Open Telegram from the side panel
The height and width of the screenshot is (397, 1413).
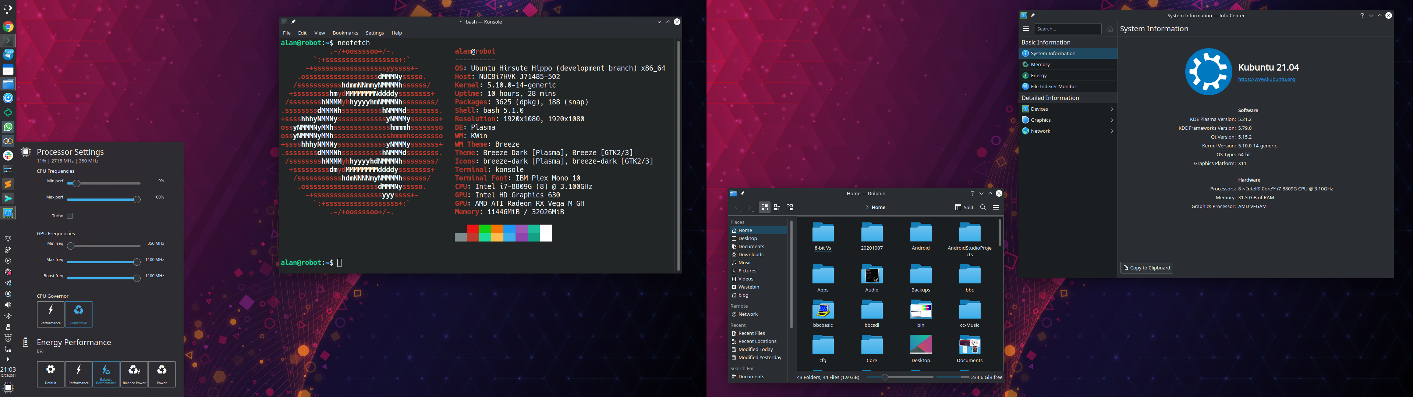[8, 54]
